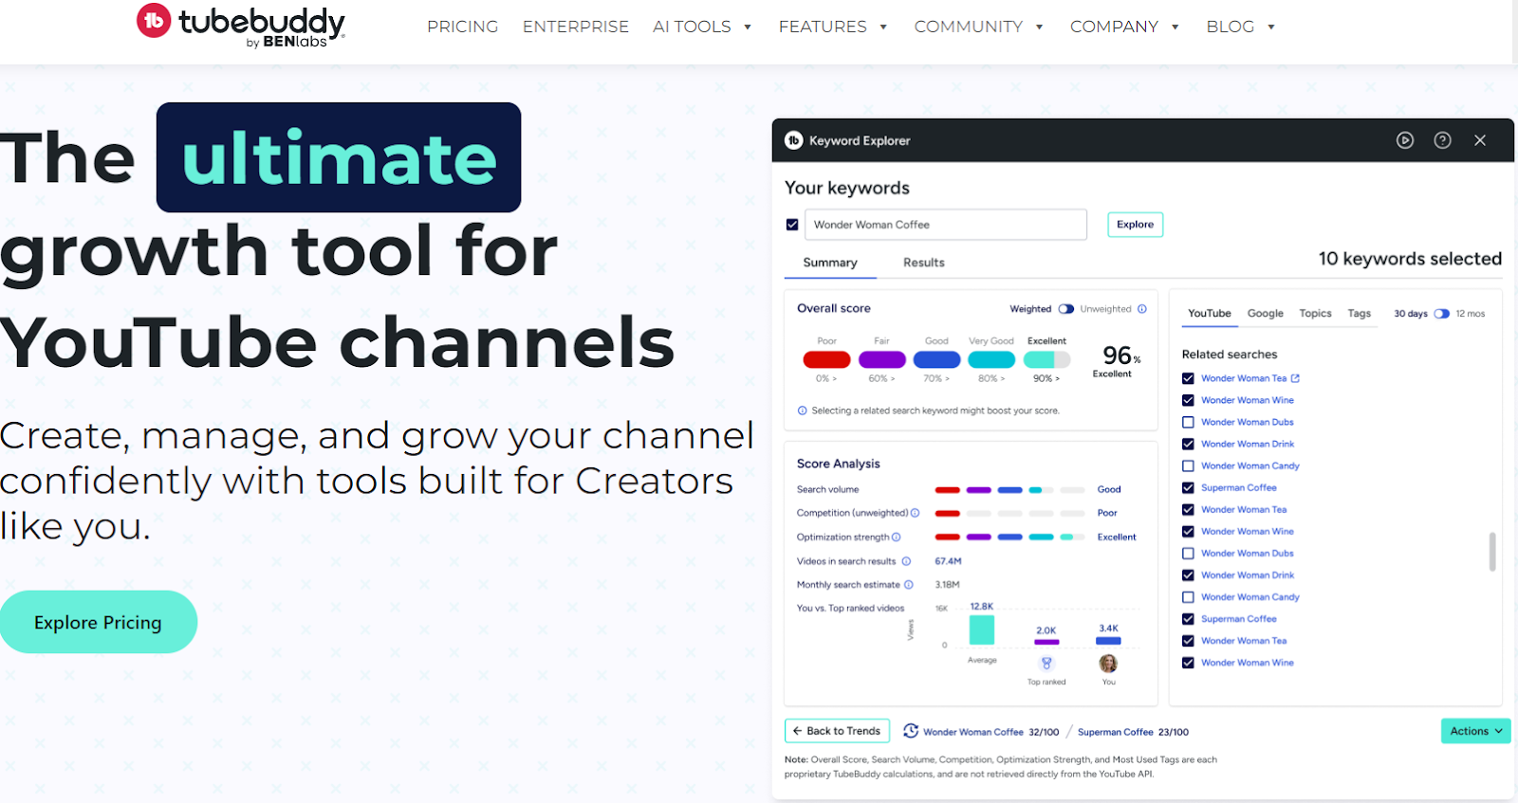Click the purple Fair score pill
Screen dimensions: 1518x803
[881, 359]
